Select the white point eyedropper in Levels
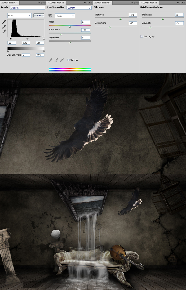 click(4, 32)
